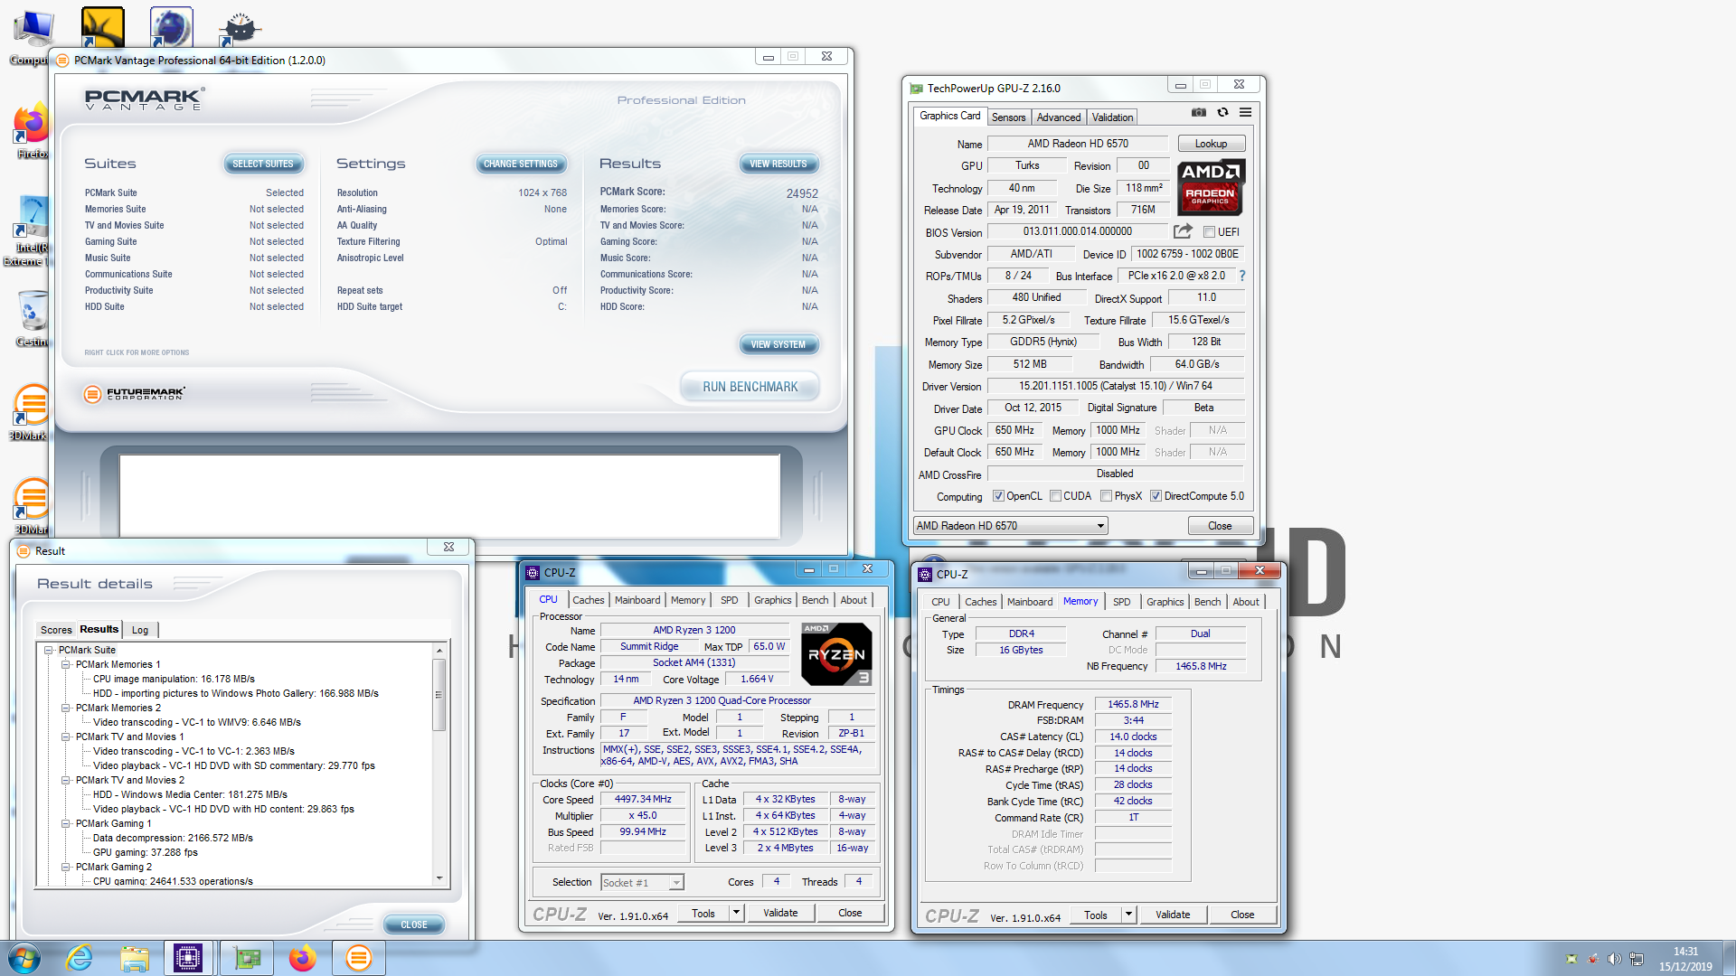Open the upper 3DMark desktop shortcut

[32, 411]
